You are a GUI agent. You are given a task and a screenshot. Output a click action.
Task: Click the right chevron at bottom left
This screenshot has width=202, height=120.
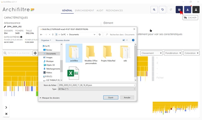pos(6,107)
